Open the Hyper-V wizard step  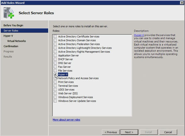tap(8, 36)
